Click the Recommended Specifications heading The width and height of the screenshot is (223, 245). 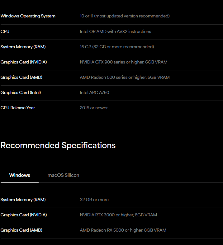58,145
